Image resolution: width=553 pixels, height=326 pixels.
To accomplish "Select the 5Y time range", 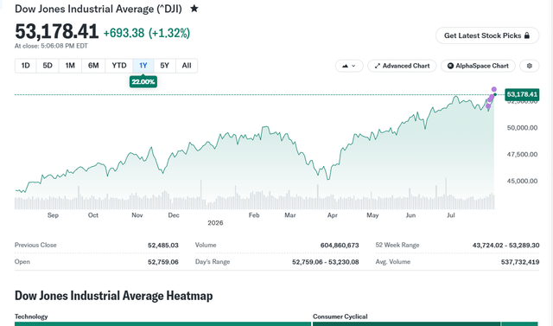I will click(x=164, y=66).
